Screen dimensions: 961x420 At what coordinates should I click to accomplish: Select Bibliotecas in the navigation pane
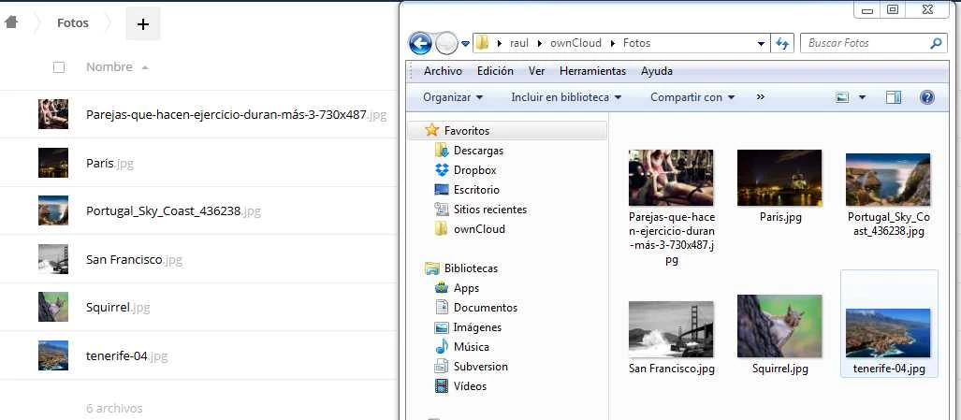(x=471, y=268)
